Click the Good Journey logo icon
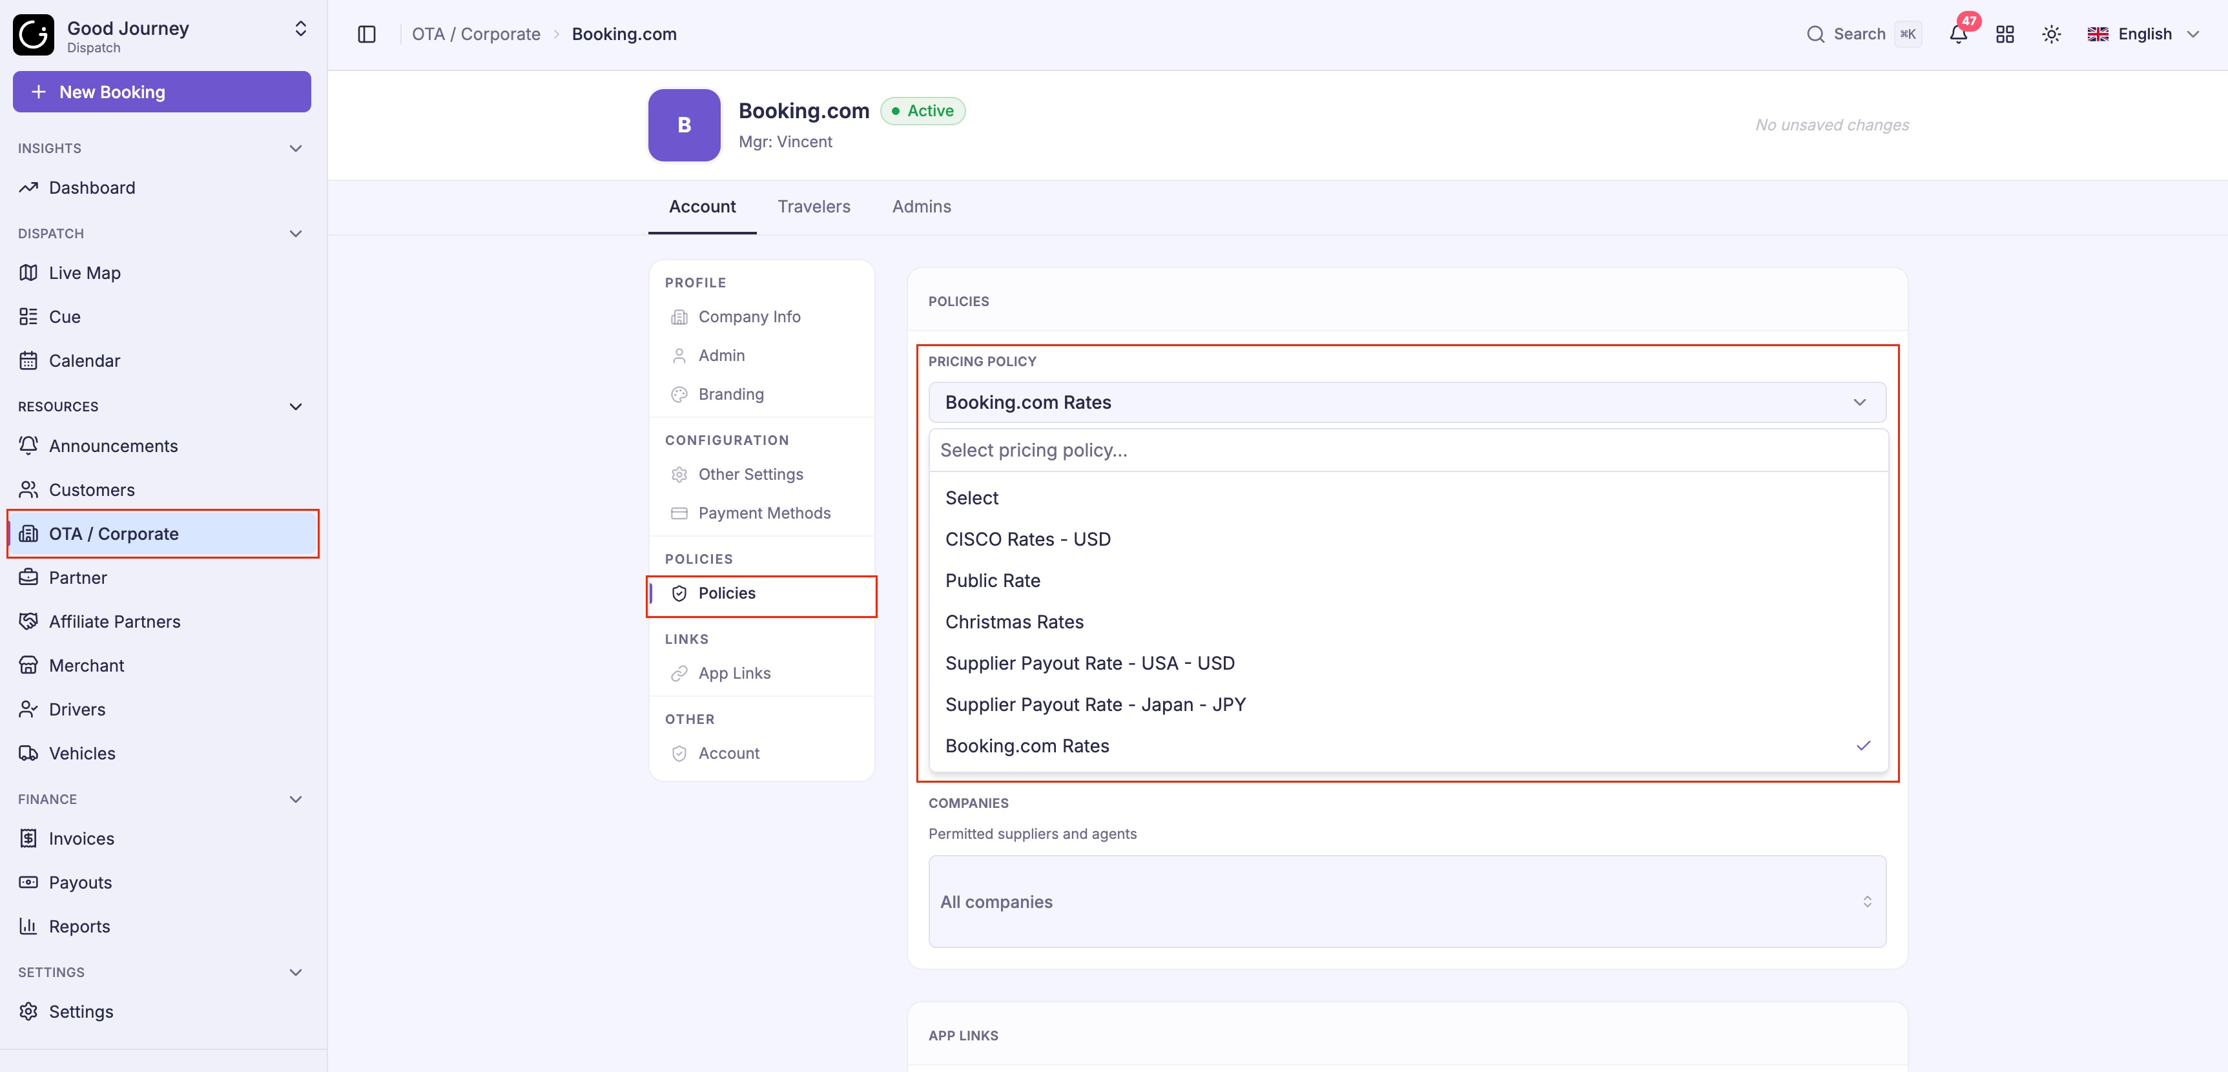 coord(34,35)
